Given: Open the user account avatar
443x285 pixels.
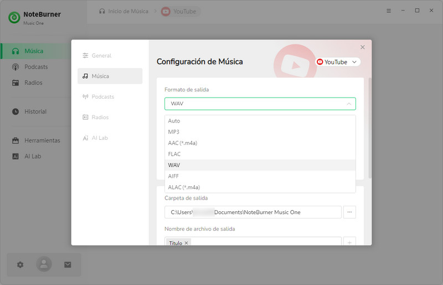Looking at the screenshot, I should pos(44,264).
